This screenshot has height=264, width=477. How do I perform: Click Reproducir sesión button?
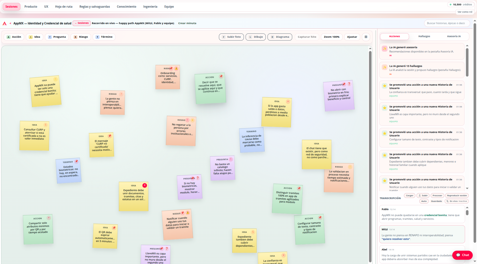(x=457, y=196)
